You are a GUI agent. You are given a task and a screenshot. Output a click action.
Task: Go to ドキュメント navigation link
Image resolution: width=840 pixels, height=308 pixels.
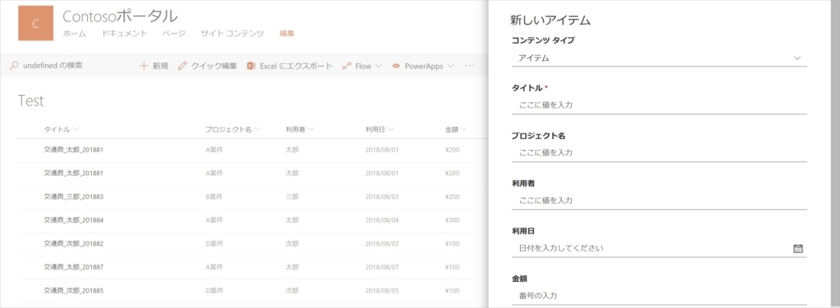tap(125, 33)
